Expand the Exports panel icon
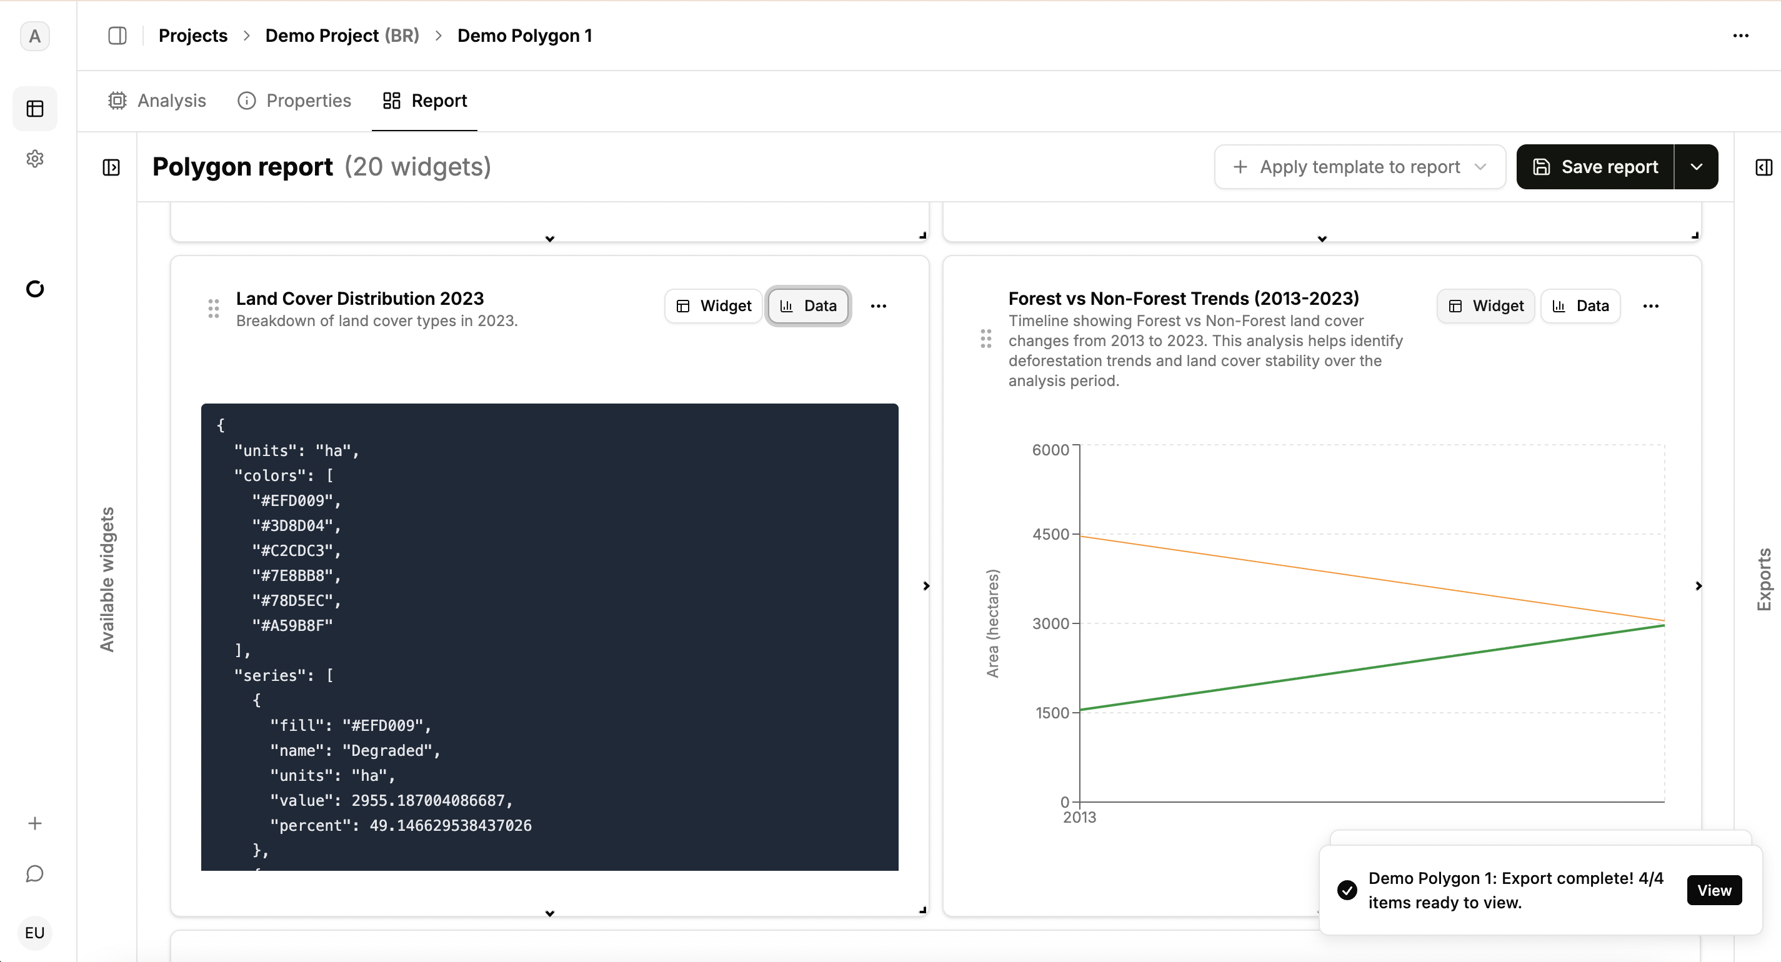This screenshot has height=962, width=1781. 1763,167
